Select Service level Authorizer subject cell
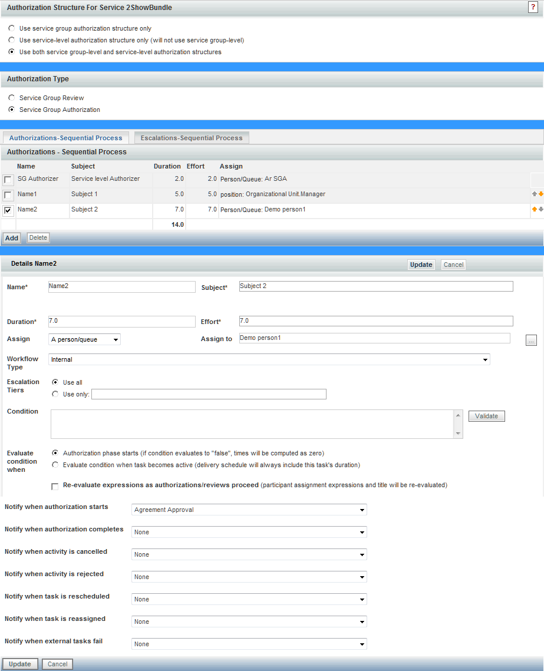The height and width of the screenshot is (671, 544). coord(105,179)
